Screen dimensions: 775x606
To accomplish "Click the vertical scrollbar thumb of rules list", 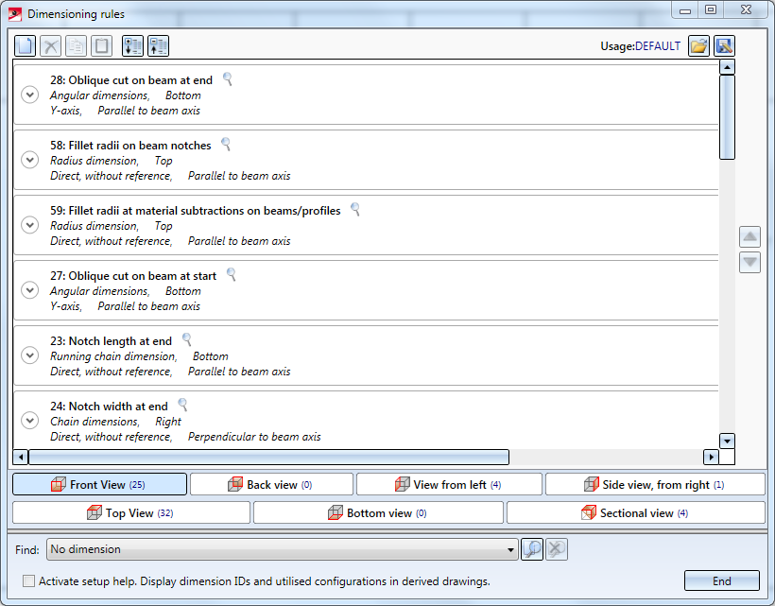I will 727,117.
